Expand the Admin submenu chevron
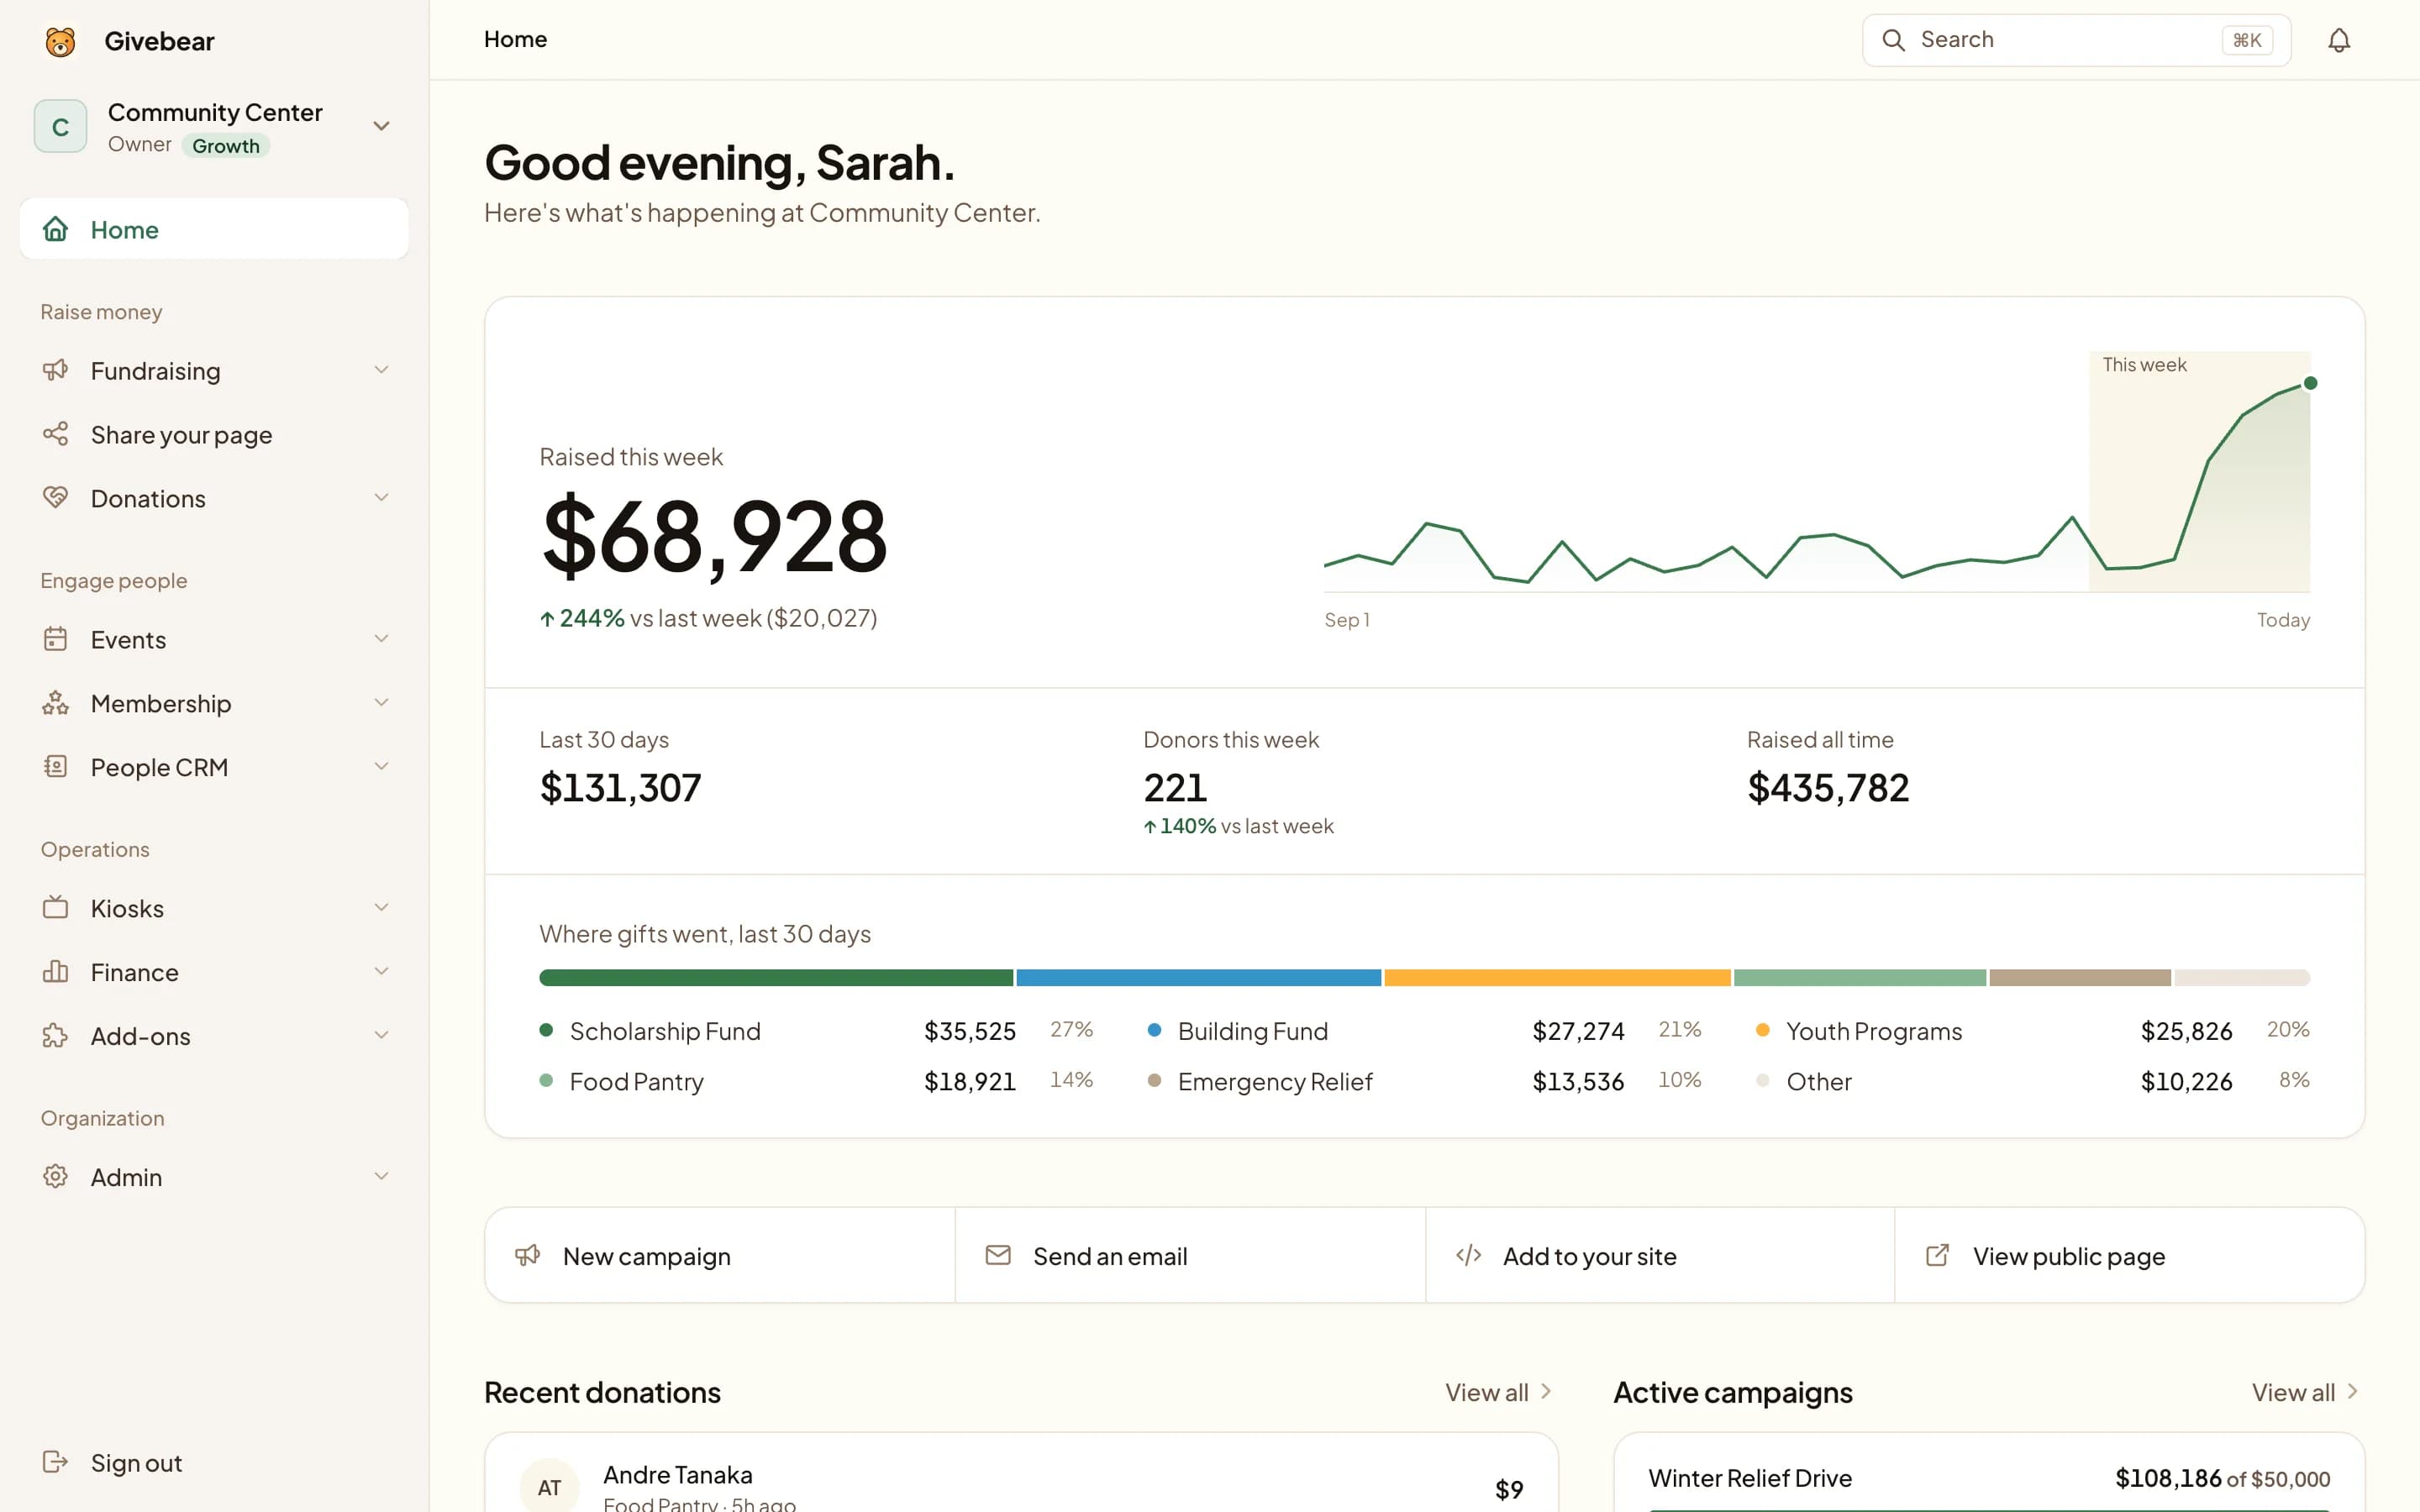The image size is (2420, 1512). (x=381, y=1176)
